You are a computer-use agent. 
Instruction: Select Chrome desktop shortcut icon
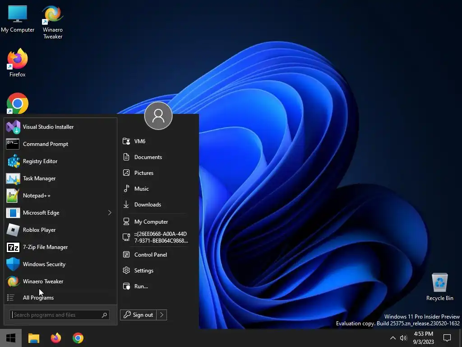pyautogui.click(x=18, y=103)
